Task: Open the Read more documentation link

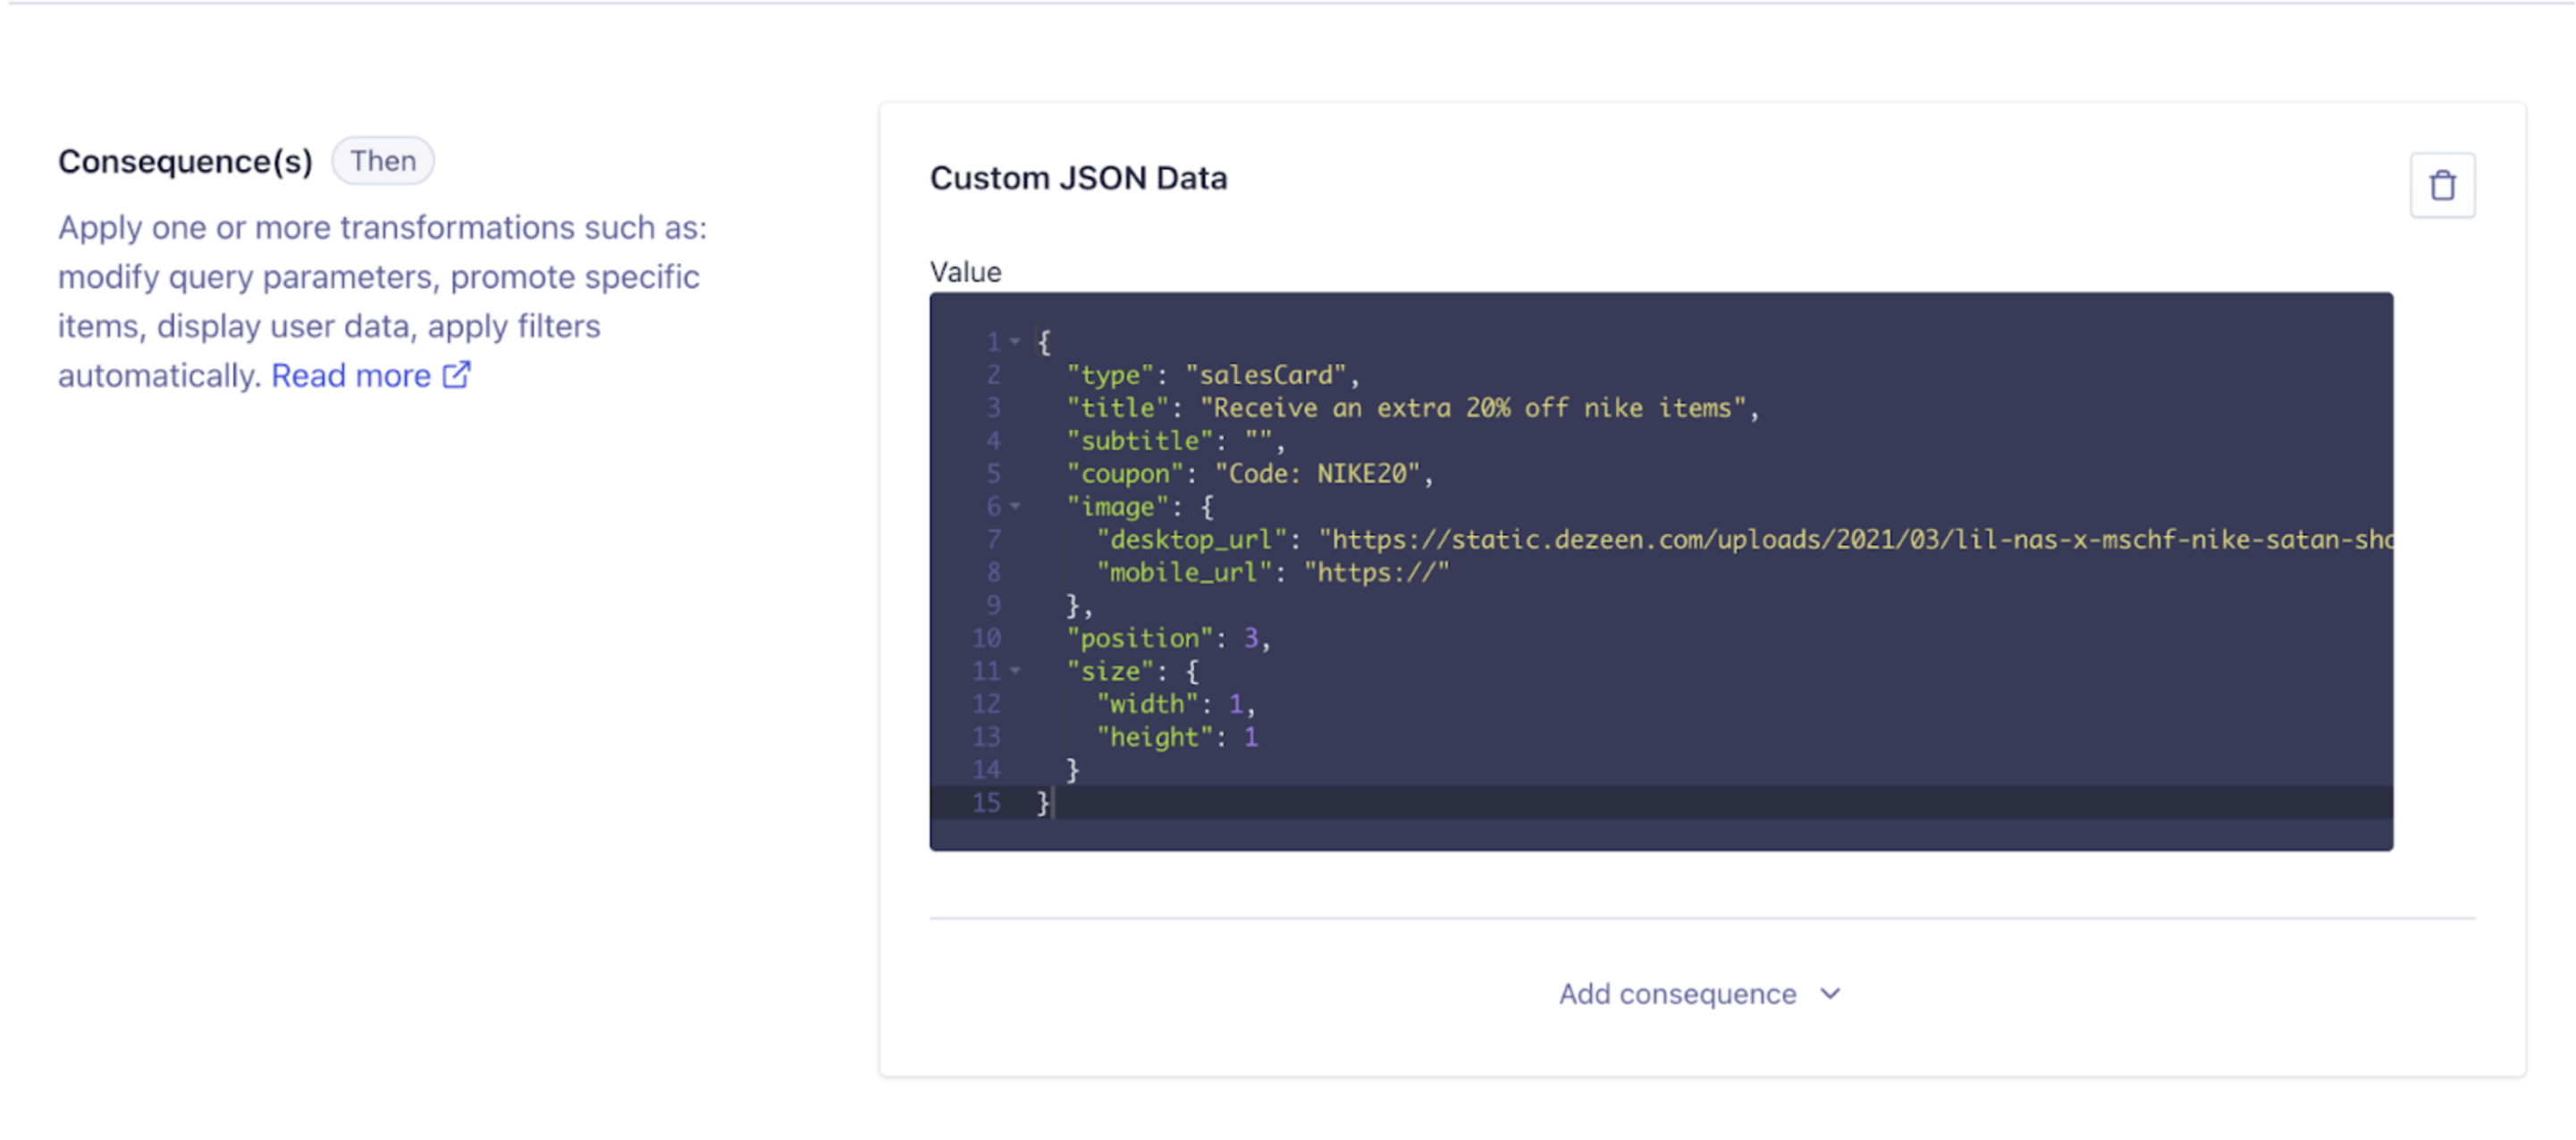Action: (x=351, y=375)
